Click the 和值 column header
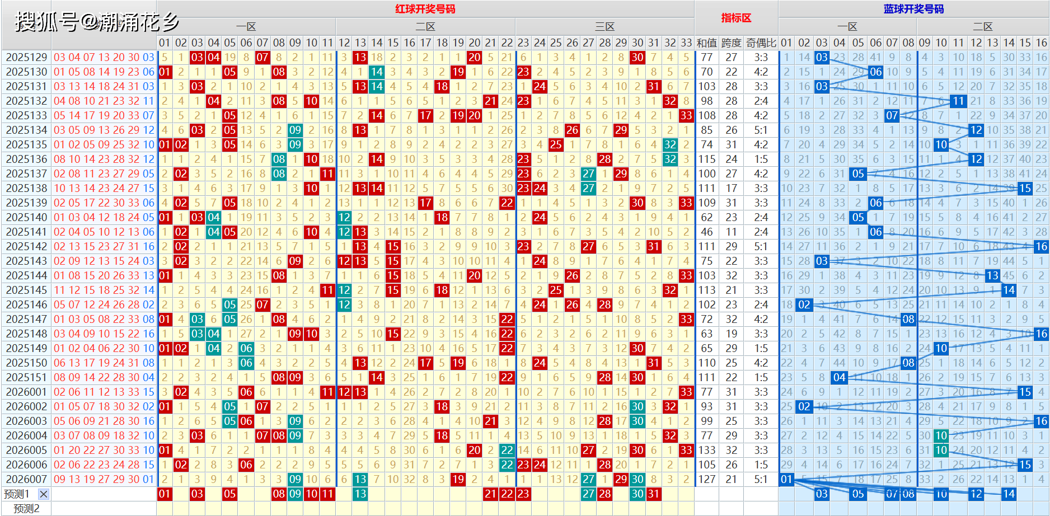This screenshot has height=516, width=1050. (706, 43)
